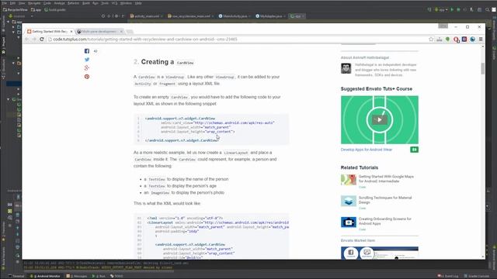Click the RecyclerView breadcrumb in navigation bar

(x=16, y=10)
